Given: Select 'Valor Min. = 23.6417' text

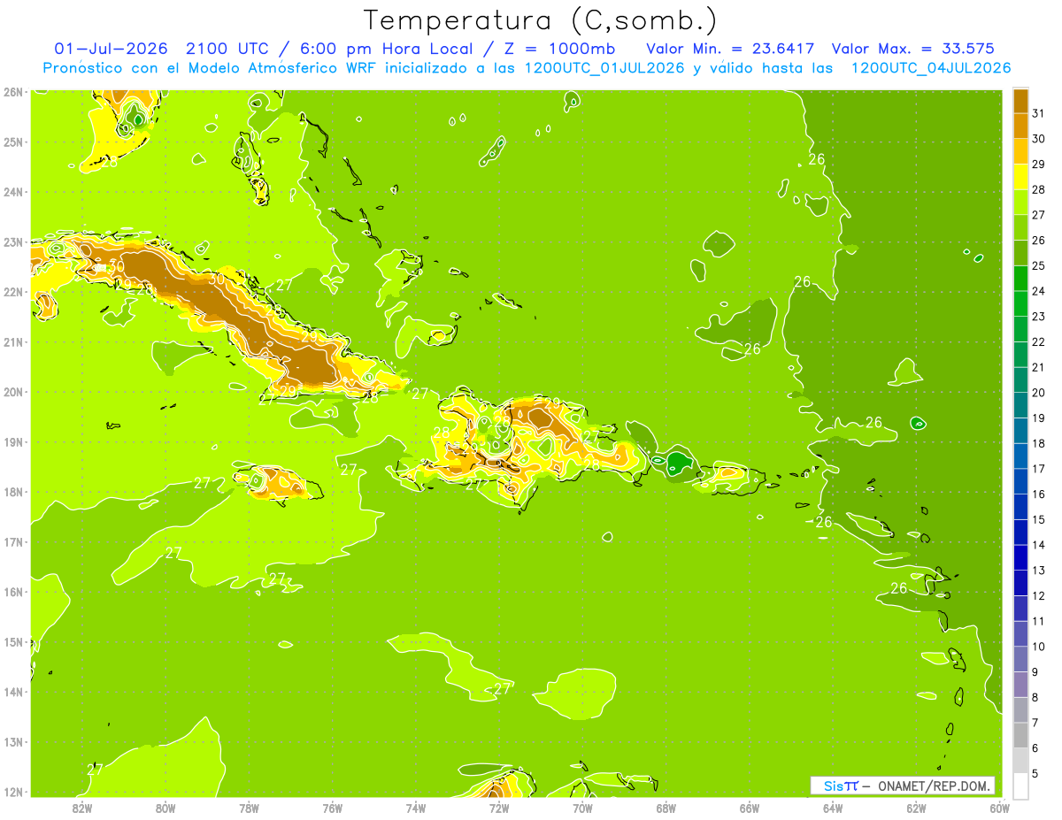Looking at the screenshot, I should (x=730, y=48).
